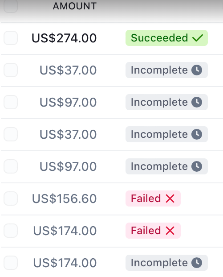Click clock icon on the last Incomplete badge
Viewport: 223px width, 277px height.
(x=197, y=263)
